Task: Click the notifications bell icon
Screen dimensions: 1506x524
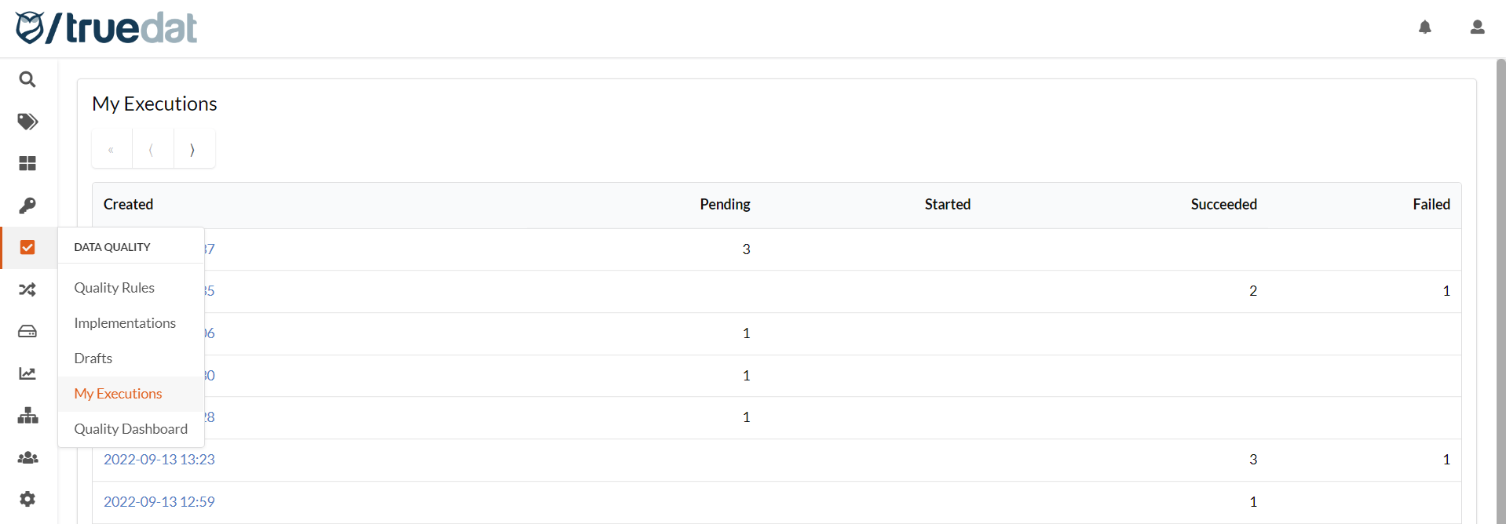Action: 1425,27
